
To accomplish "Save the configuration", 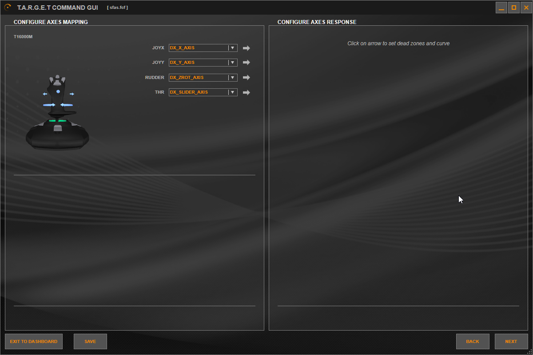I will coord(90,342).
